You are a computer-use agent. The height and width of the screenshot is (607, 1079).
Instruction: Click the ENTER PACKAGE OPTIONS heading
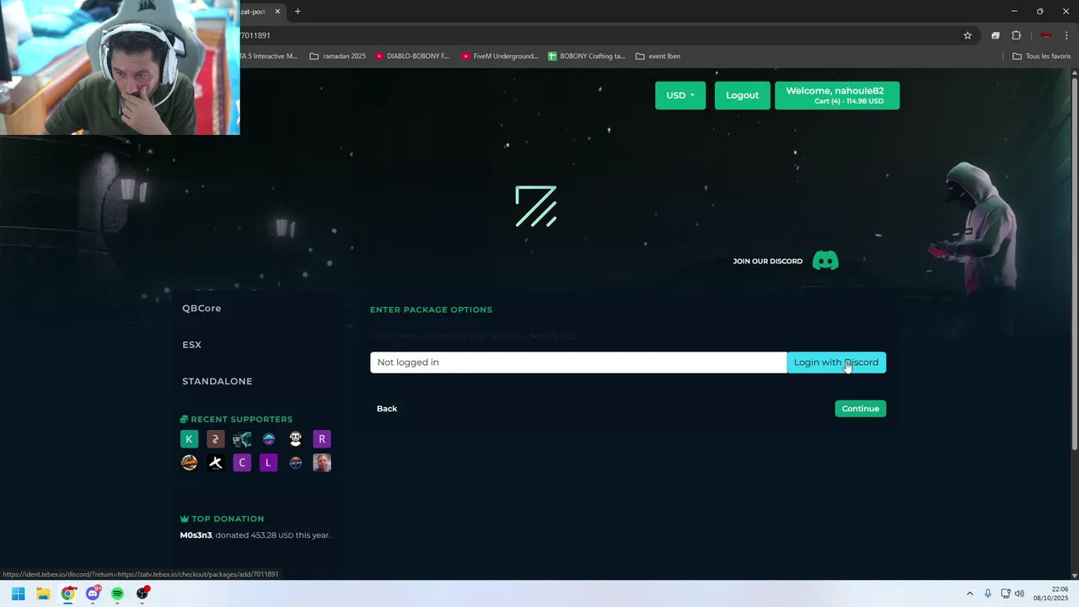[x=431, y=309]
